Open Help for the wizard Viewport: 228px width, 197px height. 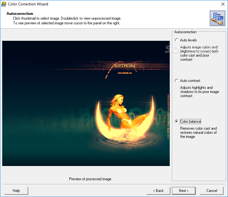16,191
